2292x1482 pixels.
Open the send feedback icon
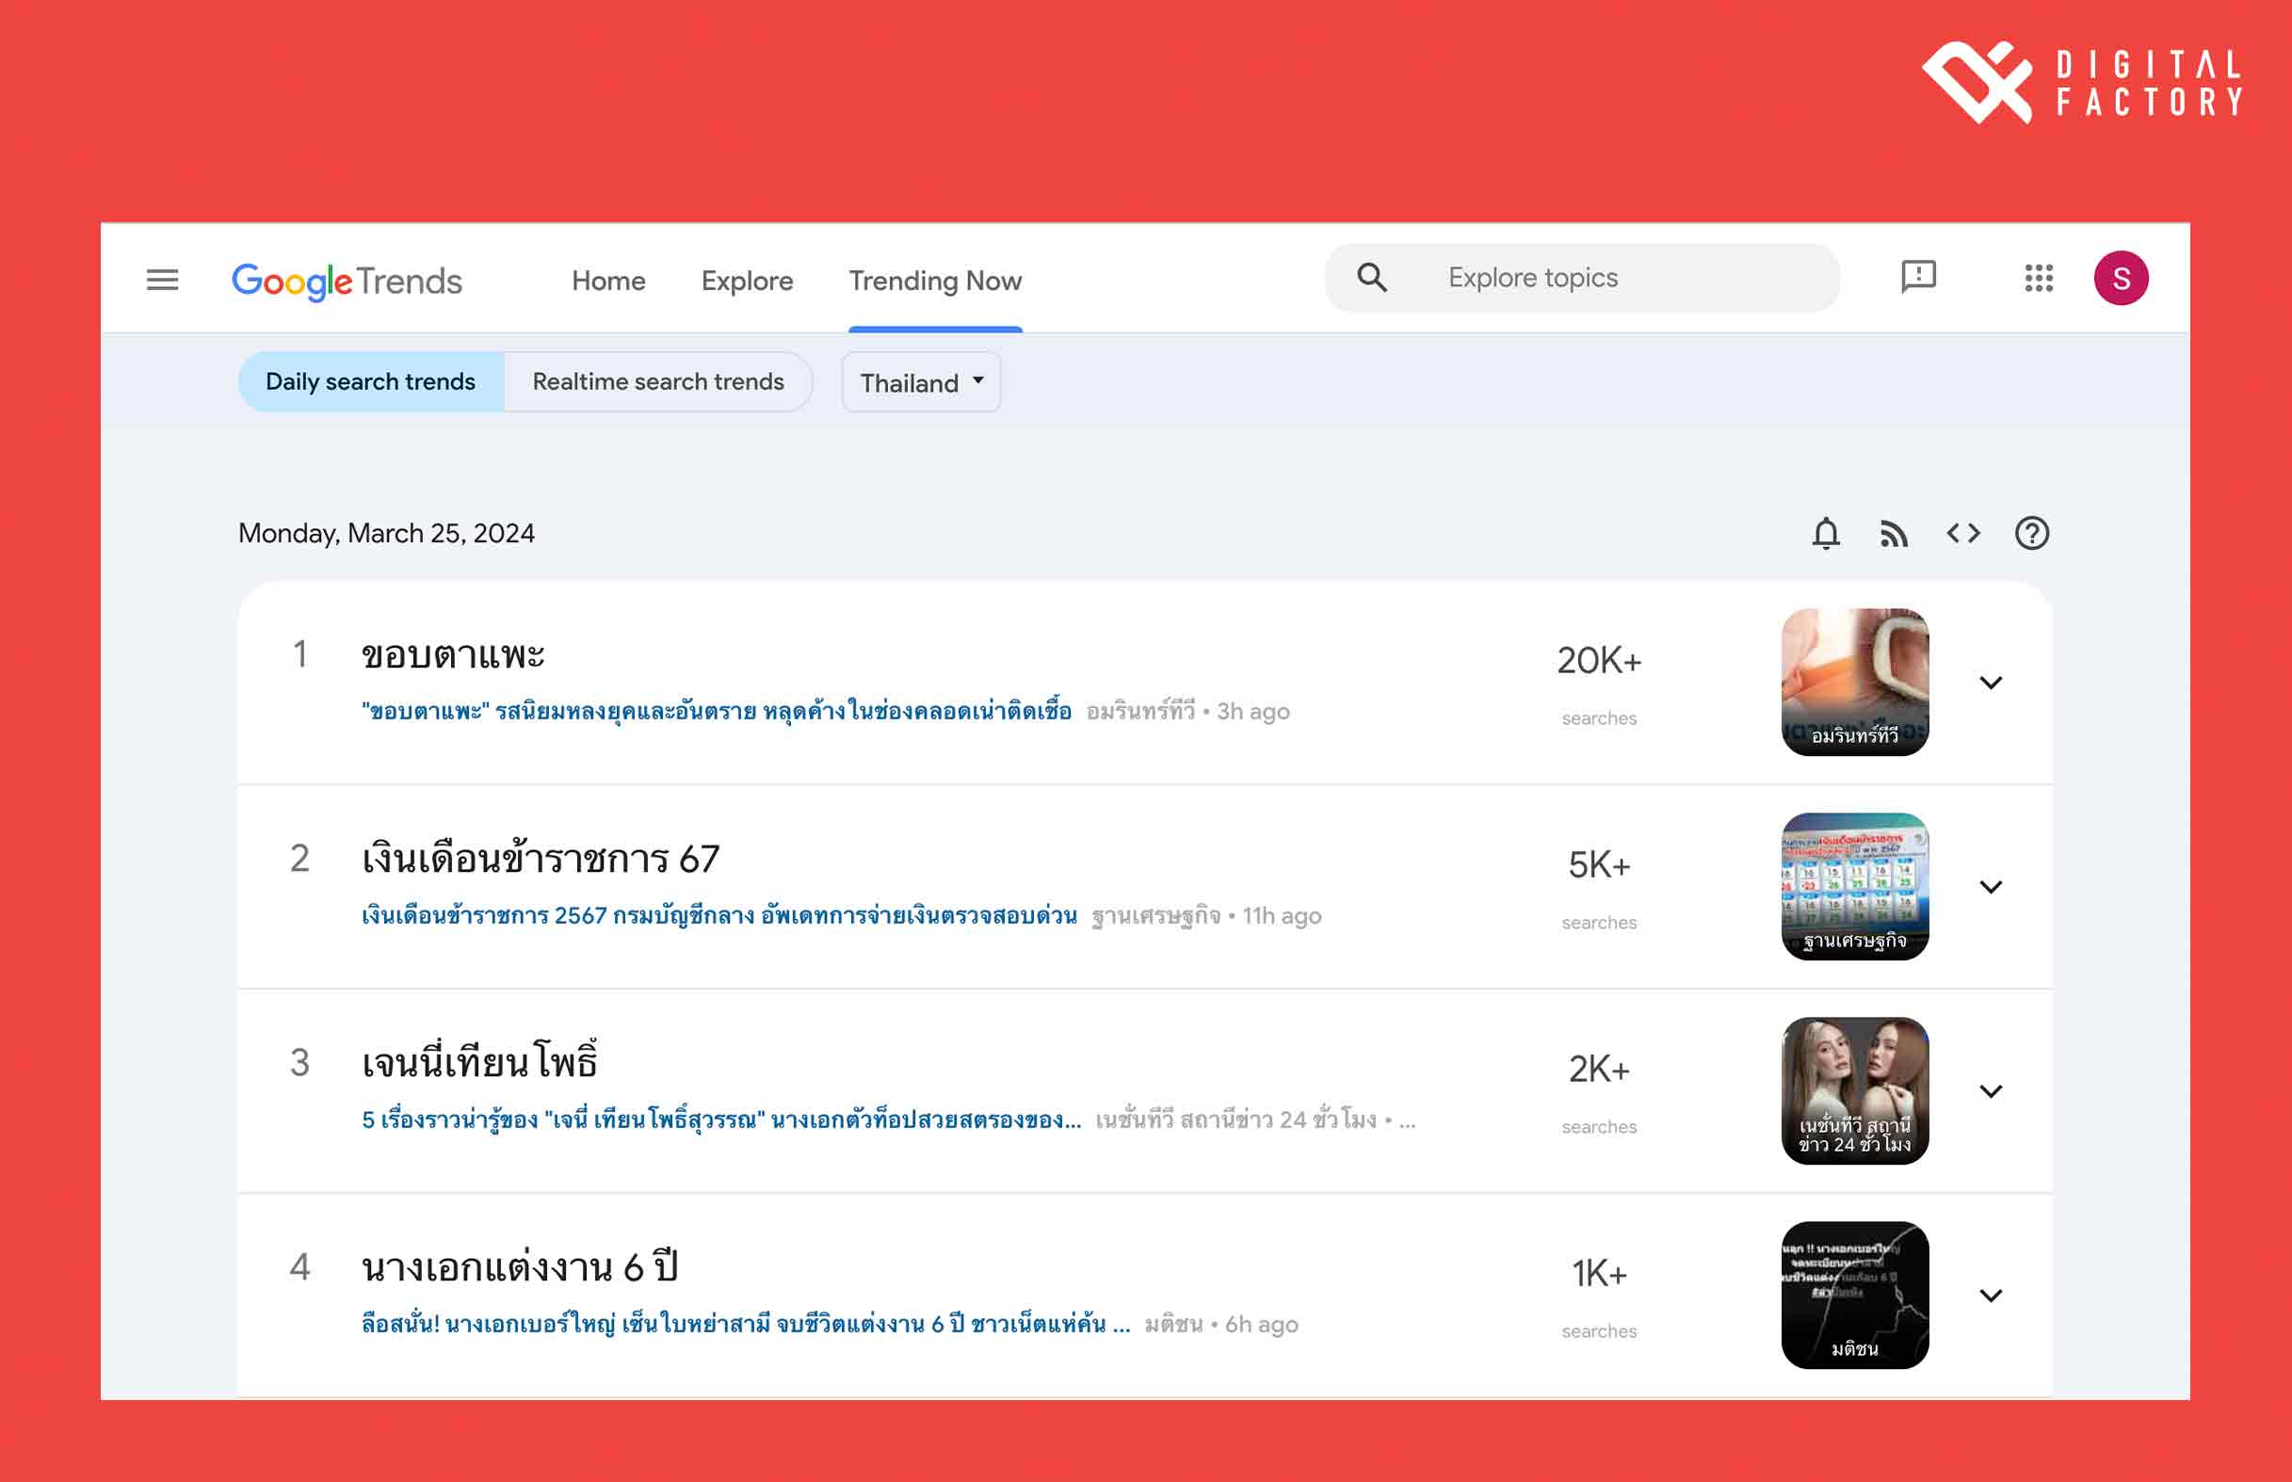coord(1918,277)
